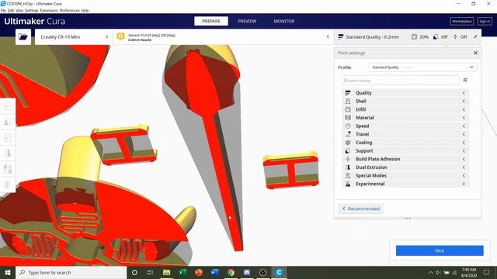Viewport: 497px width, 279px height.
Task: Click the Cooling fan icon
Action: (x=348, y=143)
